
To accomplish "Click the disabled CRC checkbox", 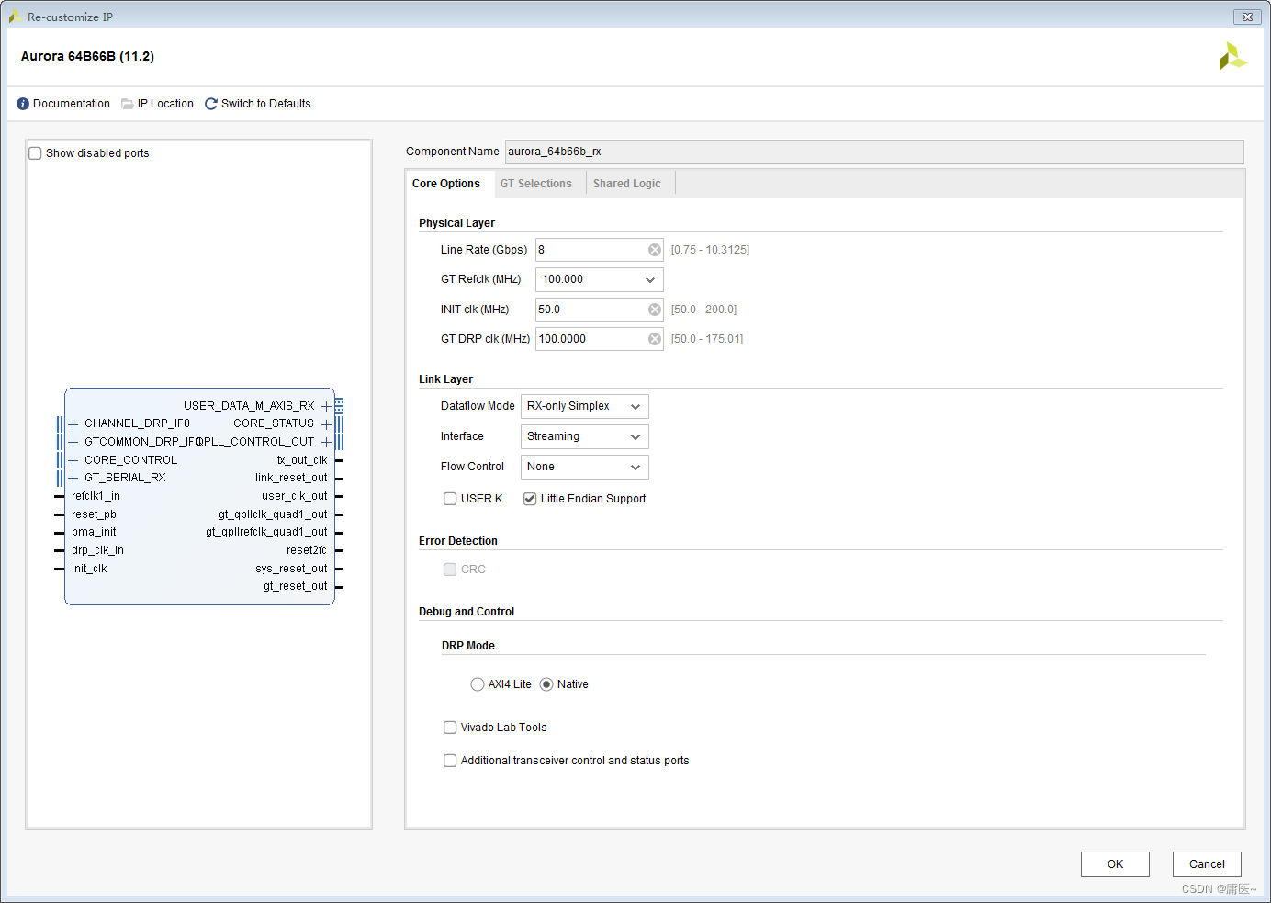I will click(x=450, y=570).
